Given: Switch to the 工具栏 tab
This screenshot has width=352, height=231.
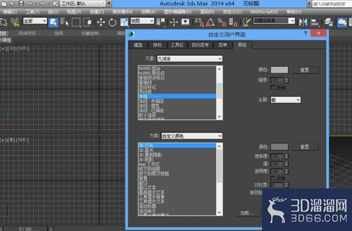Looking at the screenshot, I should coord(177,45).
